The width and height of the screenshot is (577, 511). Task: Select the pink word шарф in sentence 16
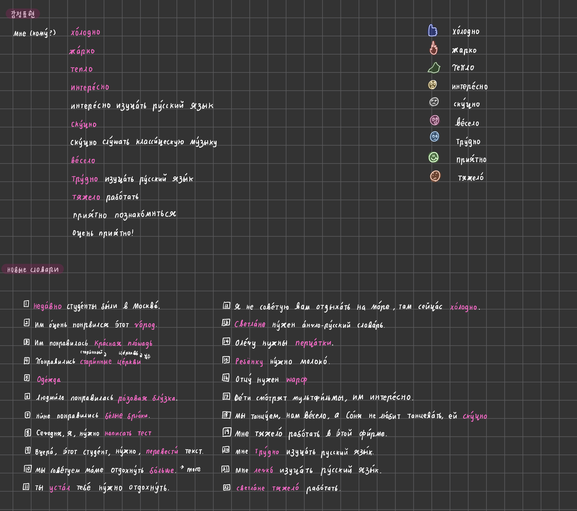coord(297,380)
